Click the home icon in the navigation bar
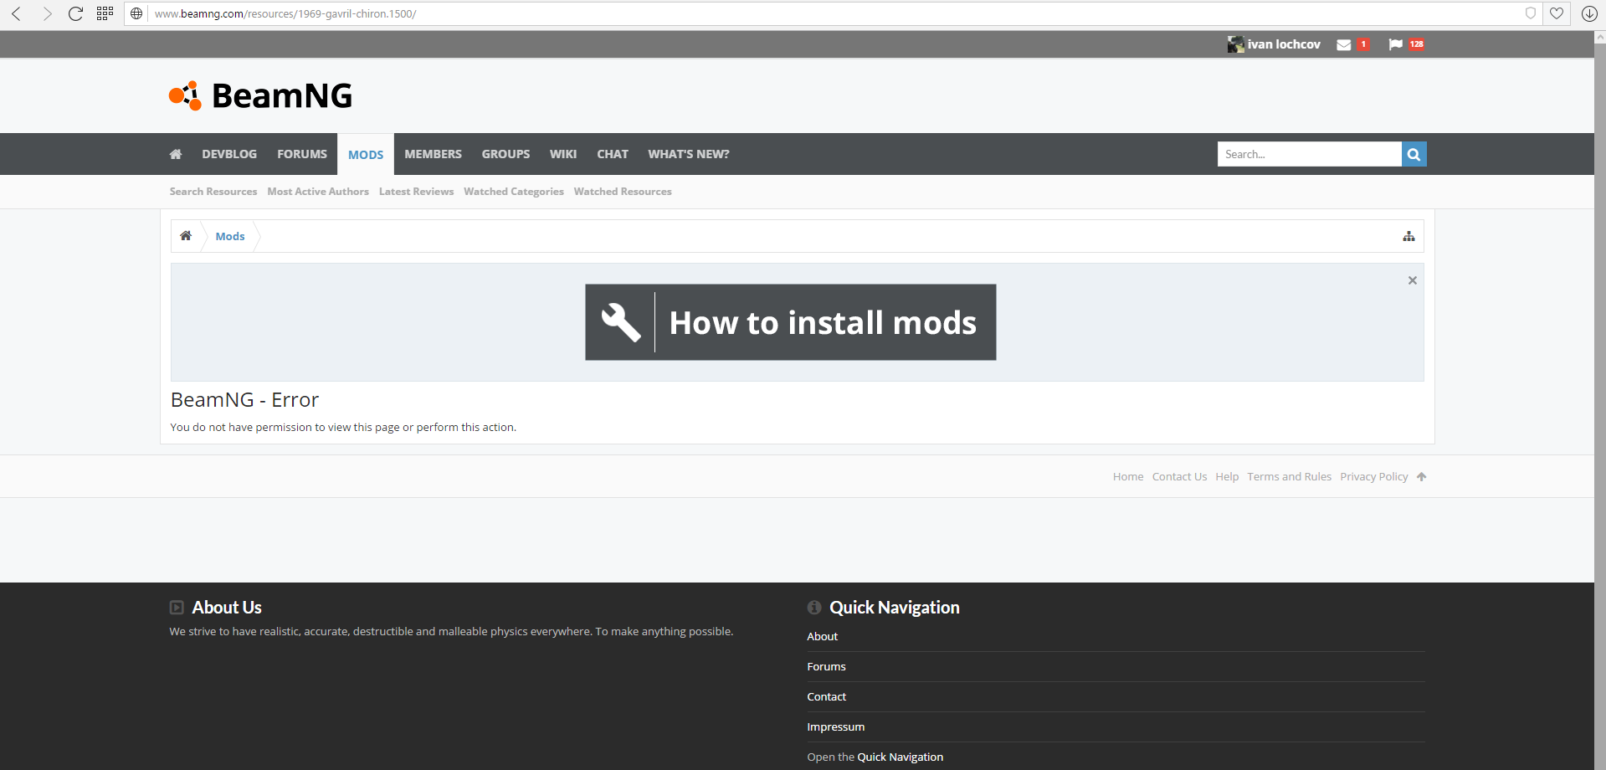 [176, 154]
